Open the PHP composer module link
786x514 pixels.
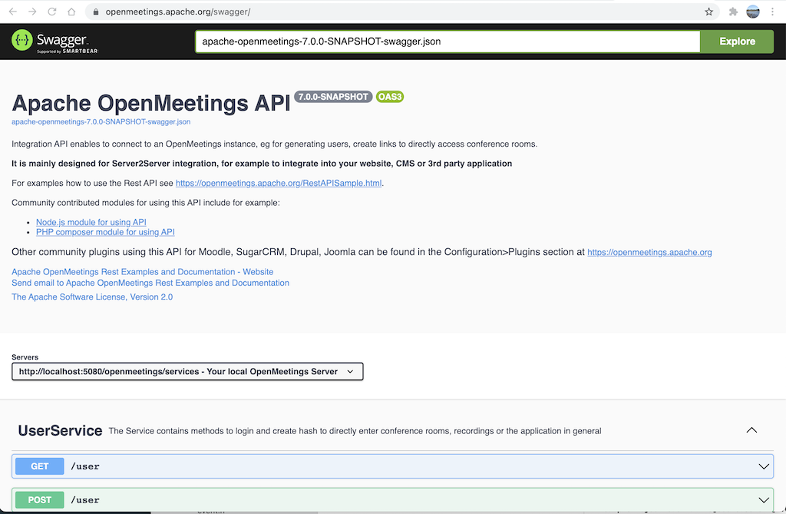pos(105,232)
